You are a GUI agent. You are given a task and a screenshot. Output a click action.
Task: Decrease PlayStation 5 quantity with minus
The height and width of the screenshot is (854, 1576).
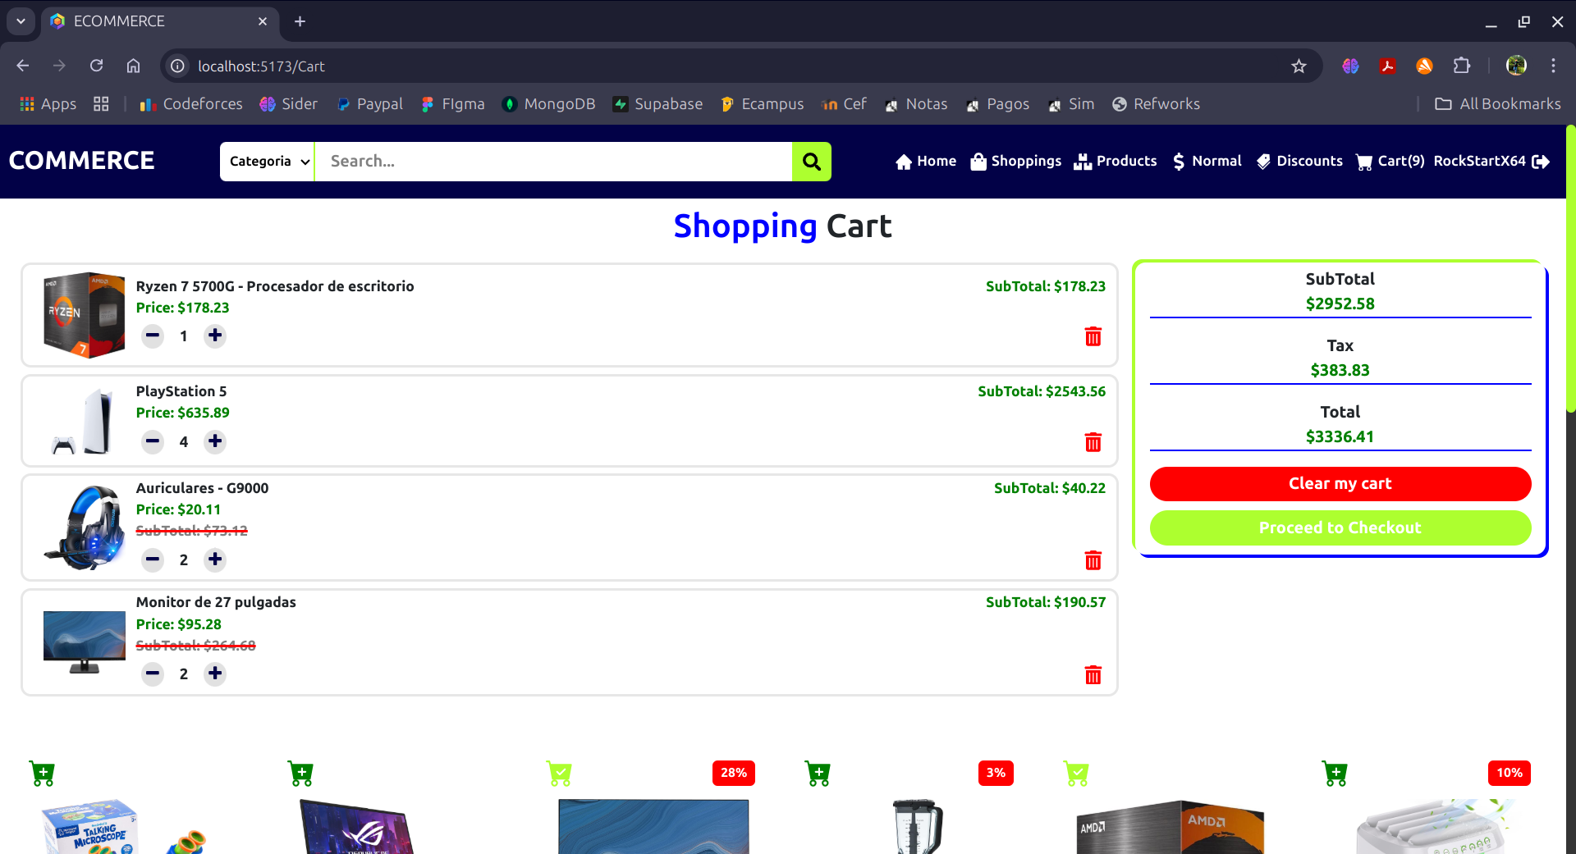(153, 441)
